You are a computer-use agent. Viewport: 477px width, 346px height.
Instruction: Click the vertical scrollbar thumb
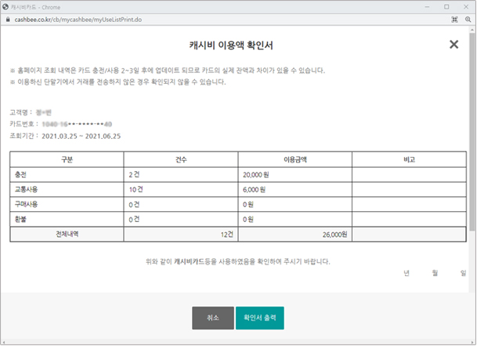coord(472,131)
